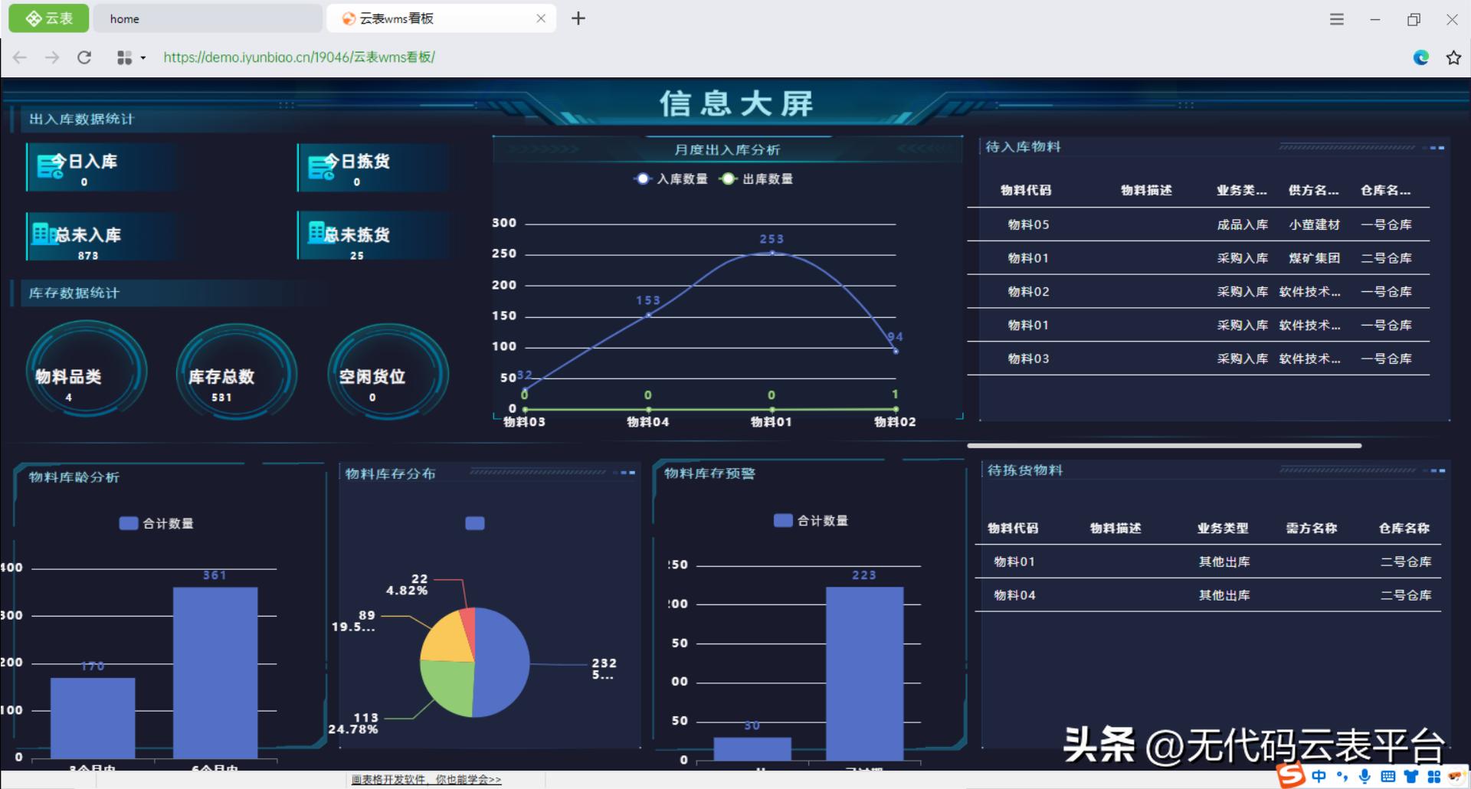The height and width of the screenshot is (789, 1471).
Task: Refresh the current page
Action: tap(84, 57)
